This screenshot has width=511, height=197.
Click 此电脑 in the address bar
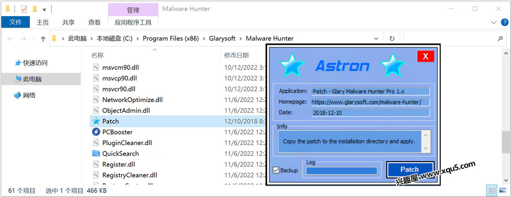click(x=78, y=38)
